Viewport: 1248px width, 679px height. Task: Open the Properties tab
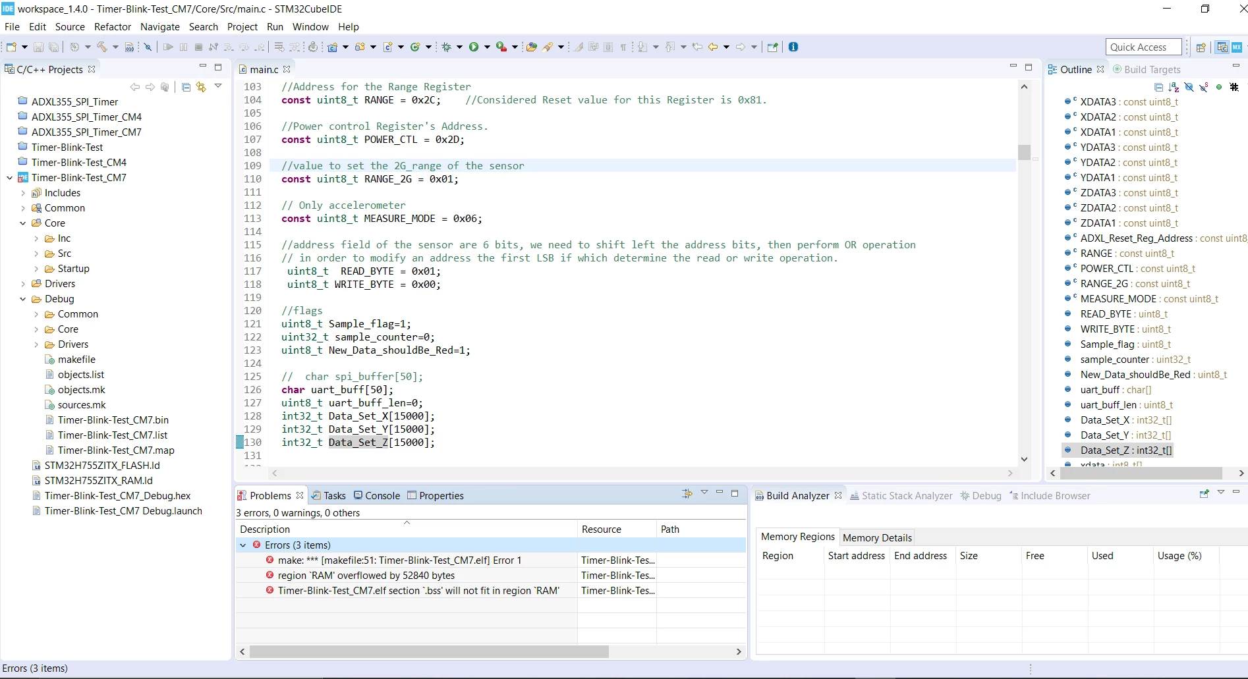coord(436,496)
